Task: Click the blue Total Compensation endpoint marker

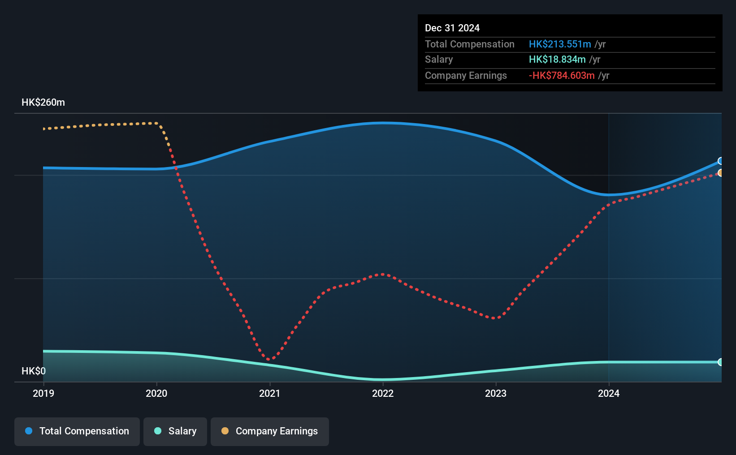Action: [x=720, y=161]
